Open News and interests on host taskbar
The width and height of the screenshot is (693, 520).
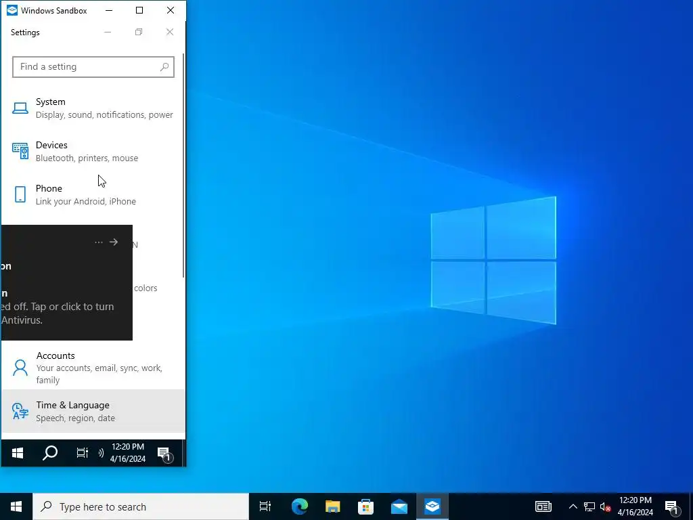coord(543,506)
